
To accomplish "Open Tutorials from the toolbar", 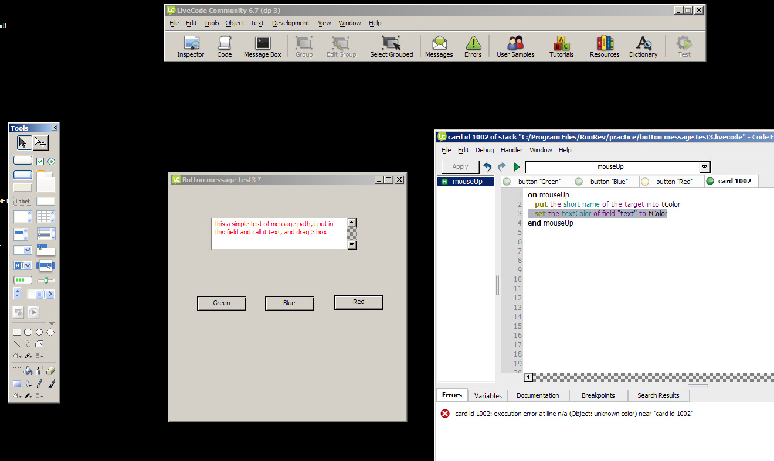I will [561, 47].
